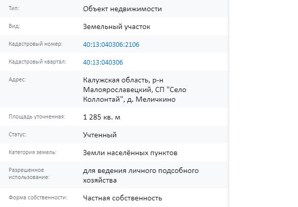This screenshot has width=298, height=207.
Task: Select the value 'Земельный участок'
Action: tap(117, 27)
